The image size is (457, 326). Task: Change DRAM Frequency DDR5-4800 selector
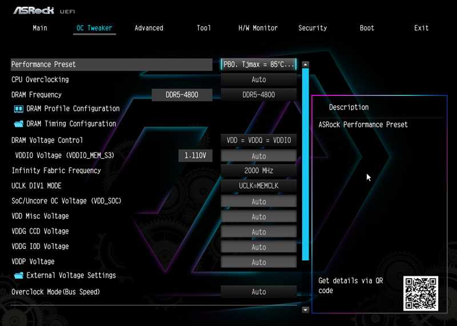pos(259,95)
